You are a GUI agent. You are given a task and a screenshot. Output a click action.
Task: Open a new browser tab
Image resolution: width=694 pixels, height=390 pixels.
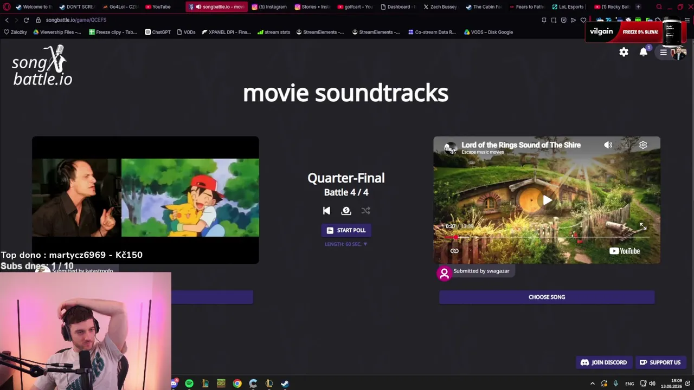pyautogui.click(x=638, y=7)
